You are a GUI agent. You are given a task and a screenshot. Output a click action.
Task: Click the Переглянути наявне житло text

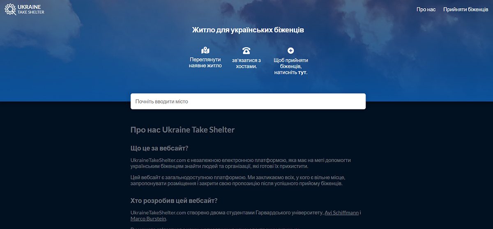point(205,62)
